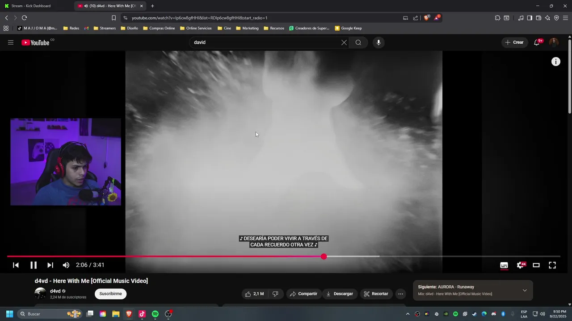Toggle the browser sidebar panel
The image size is (572, 321).
pos(530,18)
